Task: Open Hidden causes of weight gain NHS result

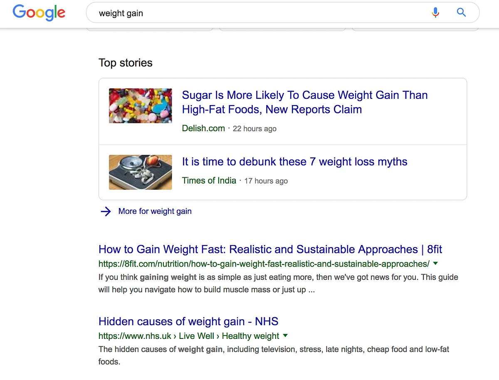Action: [188, 321]
